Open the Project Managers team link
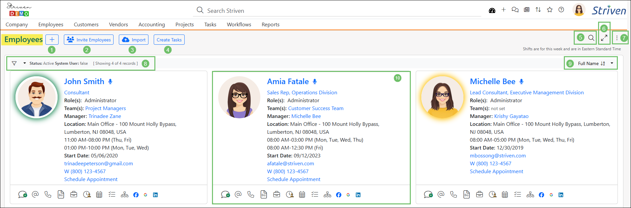Viewport: 631px width, 208px height. click(x=106, y=108)
